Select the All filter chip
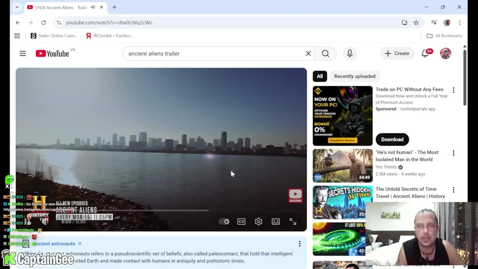This screenshot has height=269, width=478. tap(320, 76)
